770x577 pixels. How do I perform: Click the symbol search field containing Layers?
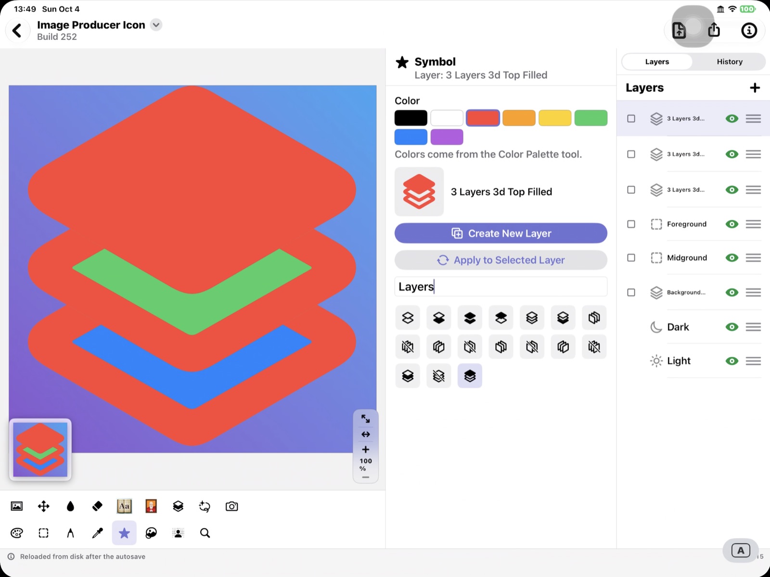pos(501,287)
